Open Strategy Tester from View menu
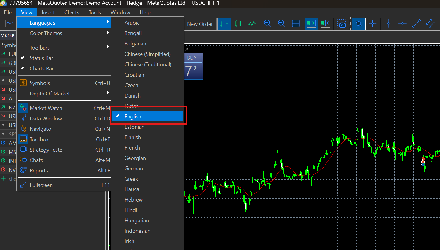Image resolution: width=440 pixels, height=250 pixels. coord(47,150)
